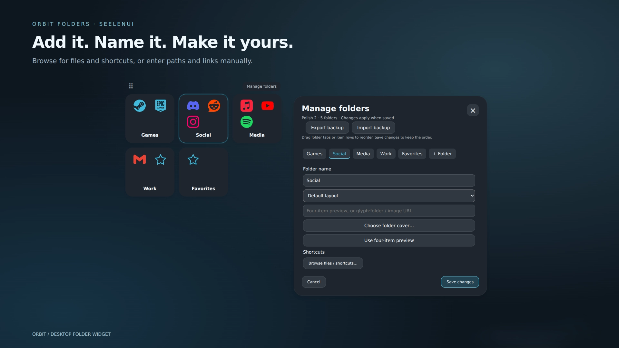Grab the widget drag handle dots

click(131, 86)
